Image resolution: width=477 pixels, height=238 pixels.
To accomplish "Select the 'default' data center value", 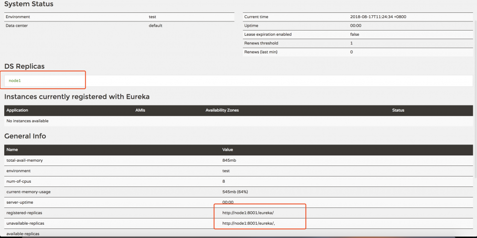I will click(x=156, y=26).
